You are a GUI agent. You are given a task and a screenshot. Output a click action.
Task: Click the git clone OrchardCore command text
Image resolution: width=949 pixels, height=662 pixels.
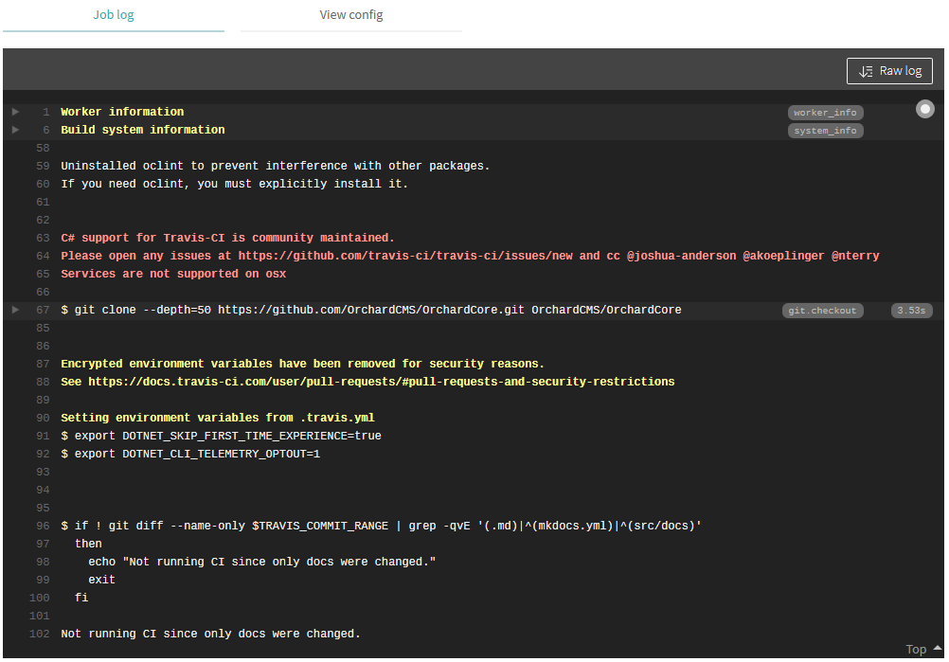tap(371, 310)
